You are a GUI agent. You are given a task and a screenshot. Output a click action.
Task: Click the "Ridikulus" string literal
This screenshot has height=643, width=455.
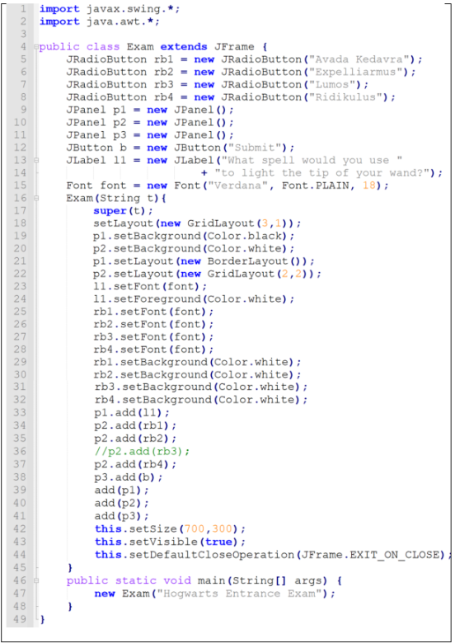pyautogui.click(x=345, y=97)
